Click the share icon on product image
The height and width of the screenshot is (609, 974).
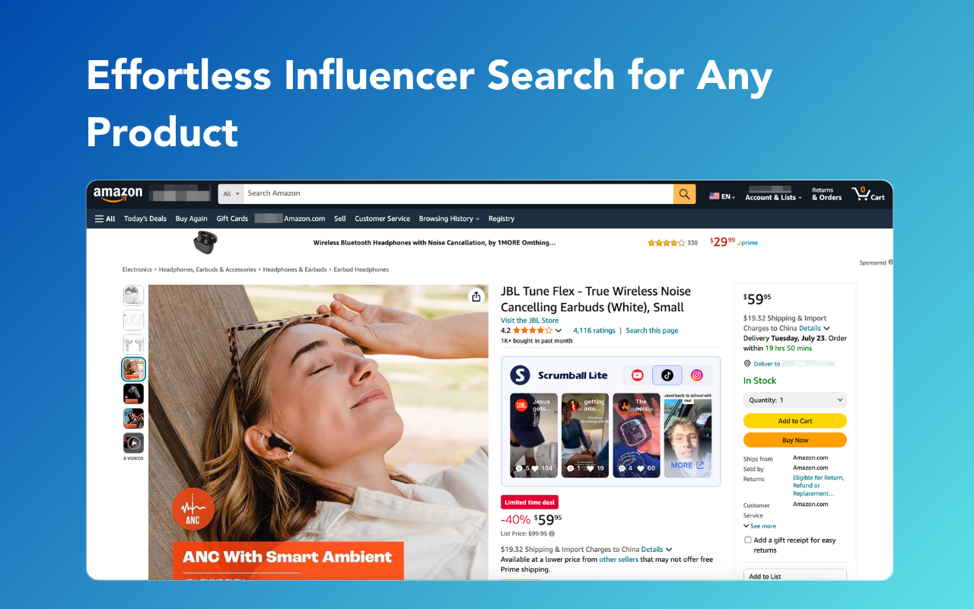tap(476, 297)
